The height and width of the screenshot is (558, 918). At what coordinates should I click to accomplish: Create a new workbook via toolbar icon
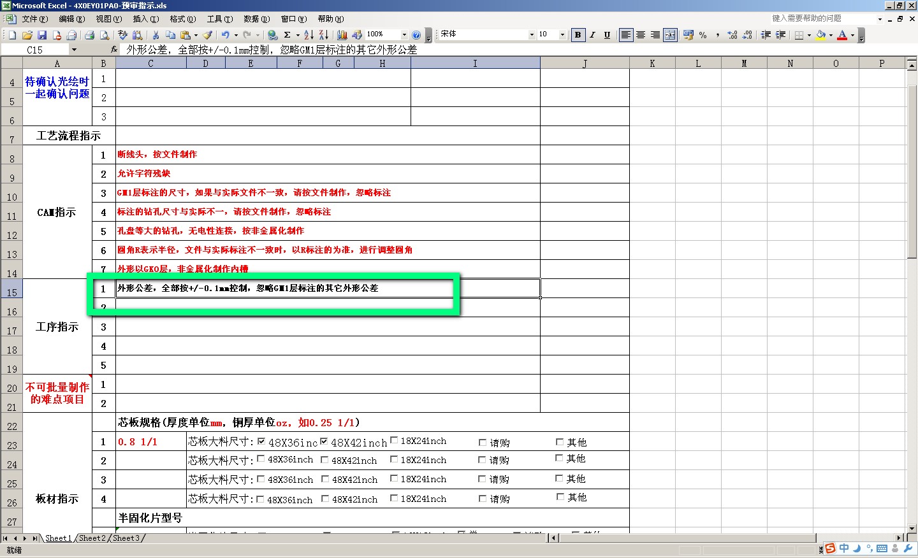point(12,35)
